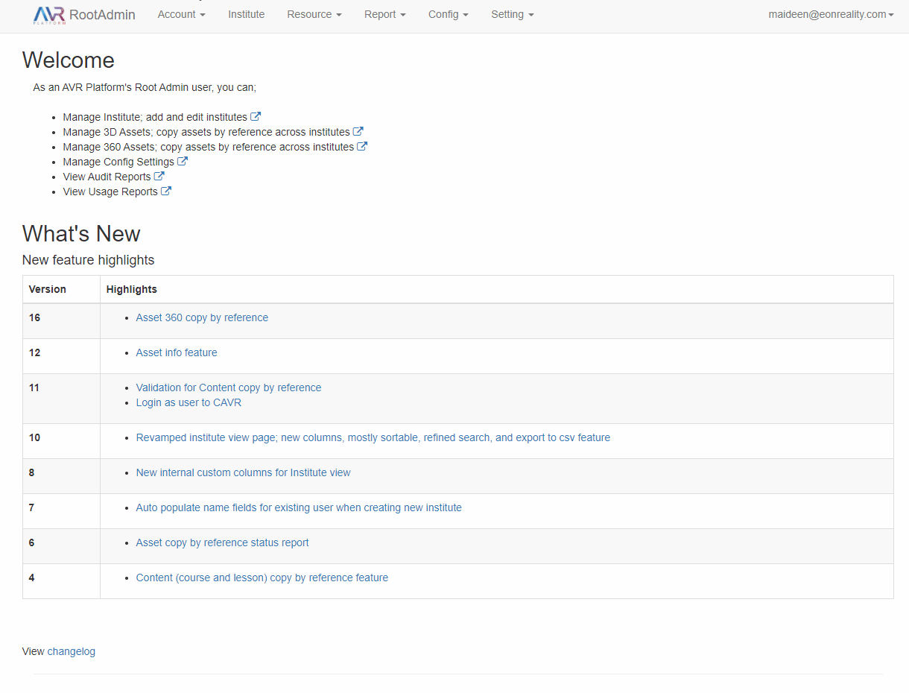Click the Asset copy by reference status report link
This screenshot has height=693, width=909.
click(222, 542)
